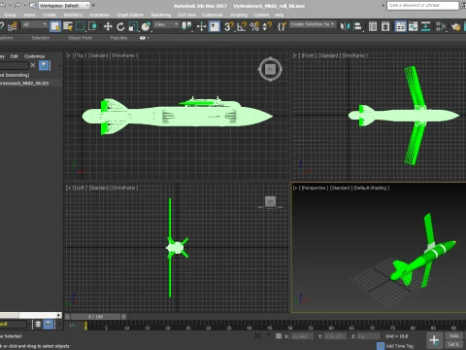The image size is (466, 350).
Task: Open the Create menu
Action: point(50,15)
